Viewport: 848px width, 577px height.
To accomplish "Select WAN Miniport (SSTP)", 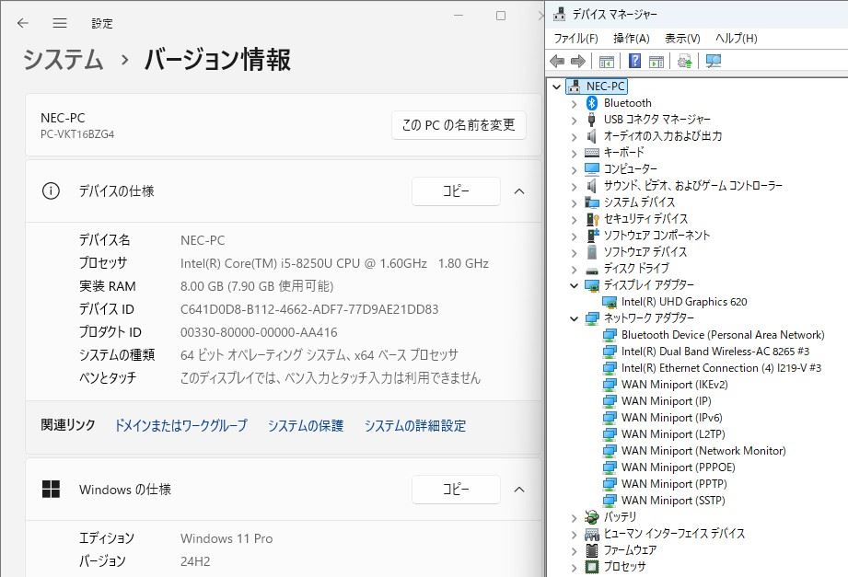I will [x=673, y=501].
